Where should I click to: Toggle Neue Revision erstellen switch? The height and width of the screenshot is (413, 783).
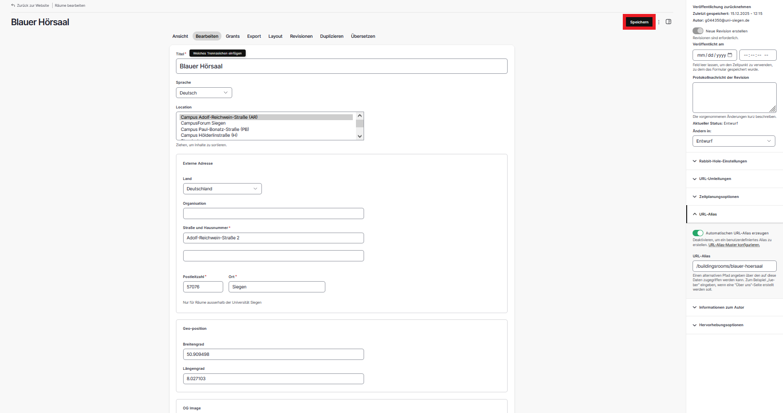coord(698,31)
